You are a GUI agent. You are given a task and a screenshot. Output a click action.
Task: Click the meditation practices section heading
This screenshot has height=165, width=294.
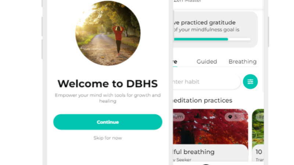pyautogui.click(x=202, y=100)
